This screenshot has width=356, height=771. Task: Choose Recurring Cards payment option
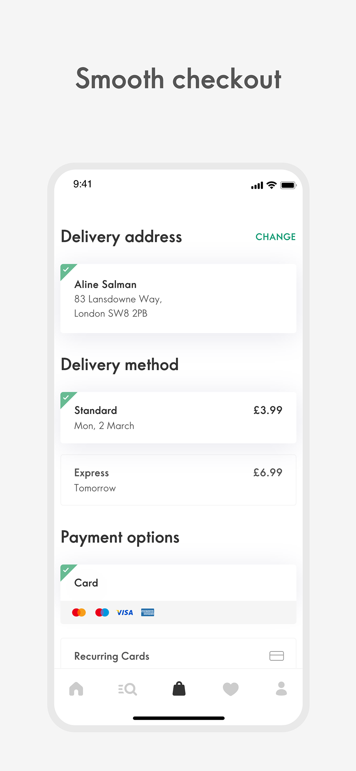(x=178, y=654)
